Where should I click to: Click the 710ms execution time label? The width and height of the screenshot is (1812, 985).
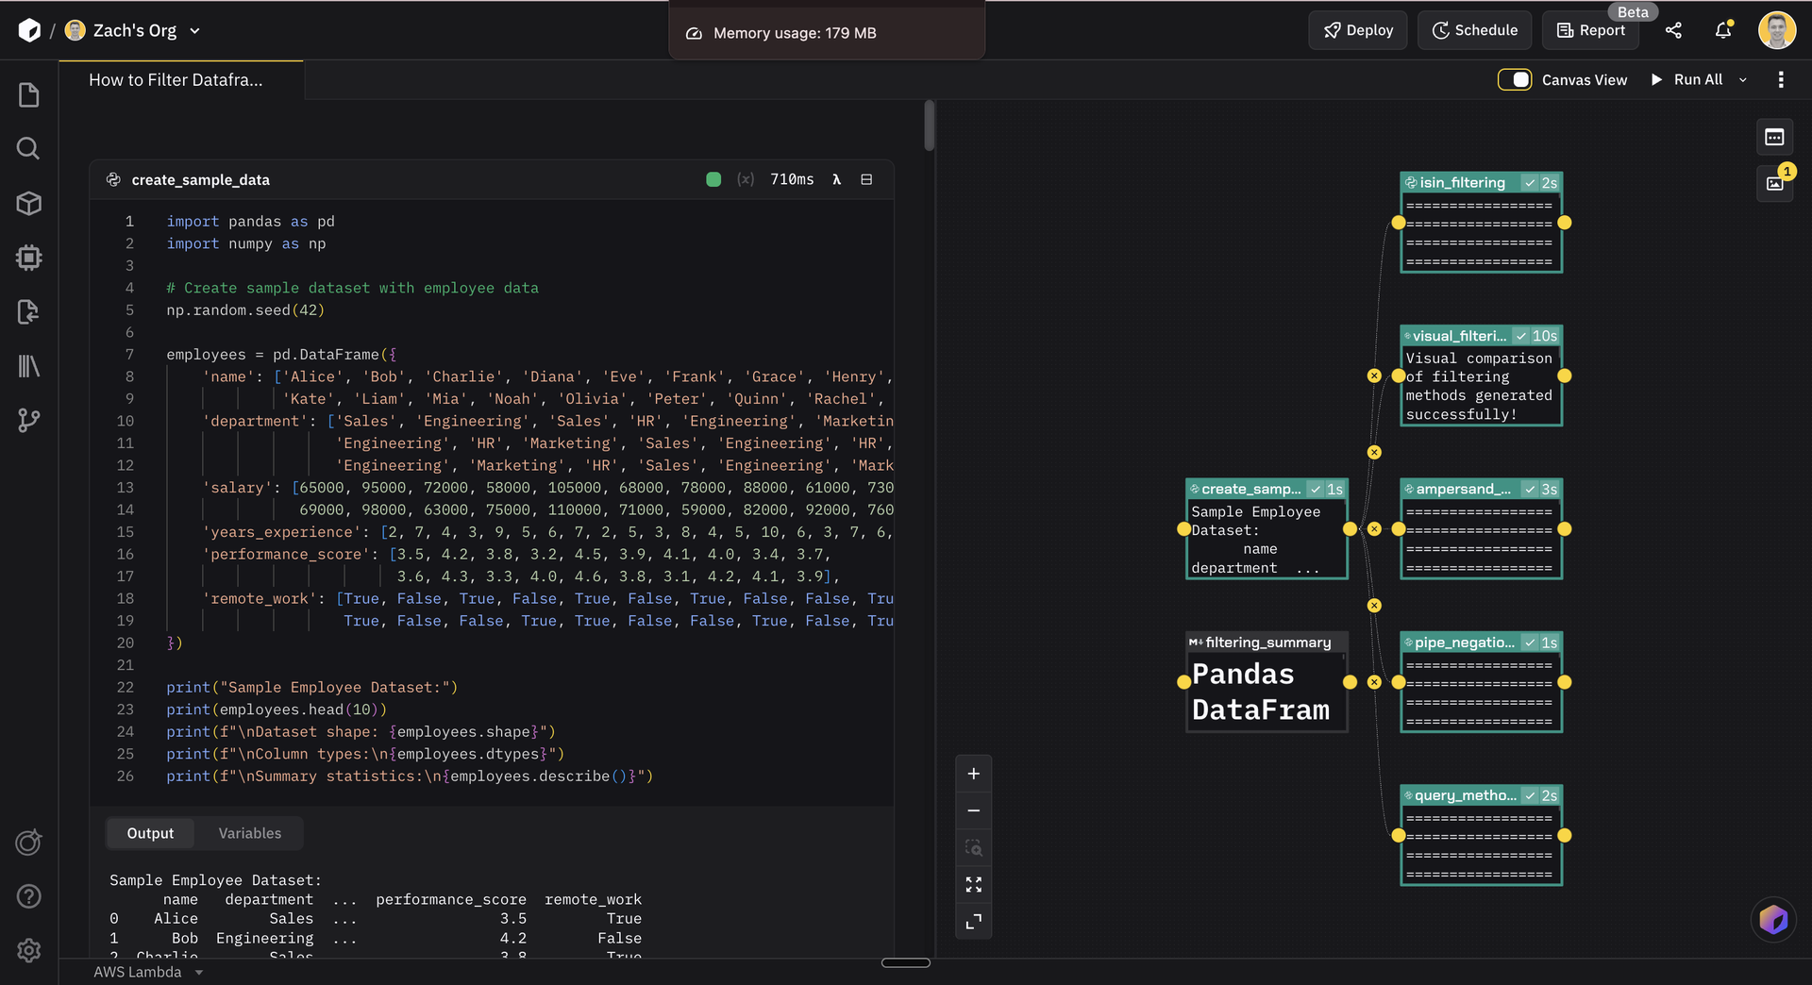click(792, 179)
